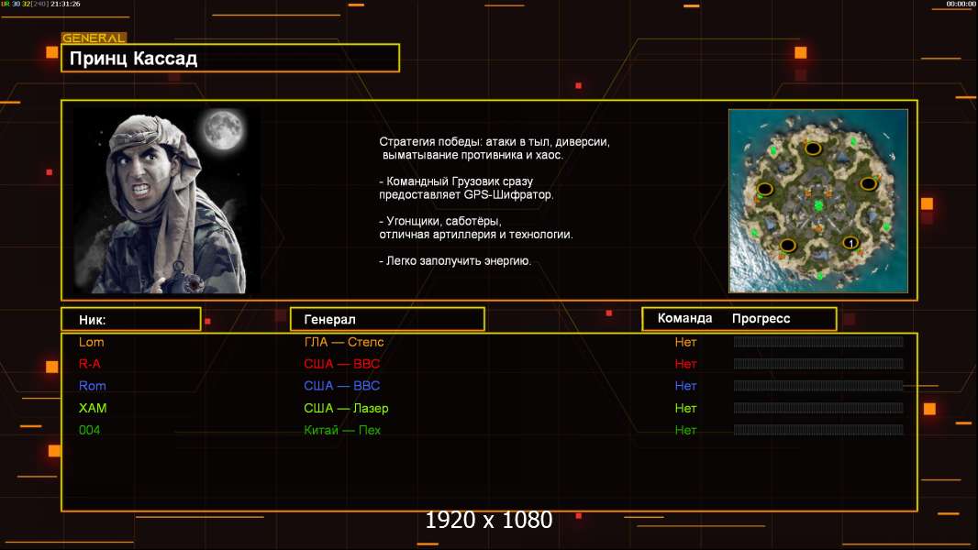Open the island map preview
The height and width of the screenshot is (550, 978).
[817, 201]
